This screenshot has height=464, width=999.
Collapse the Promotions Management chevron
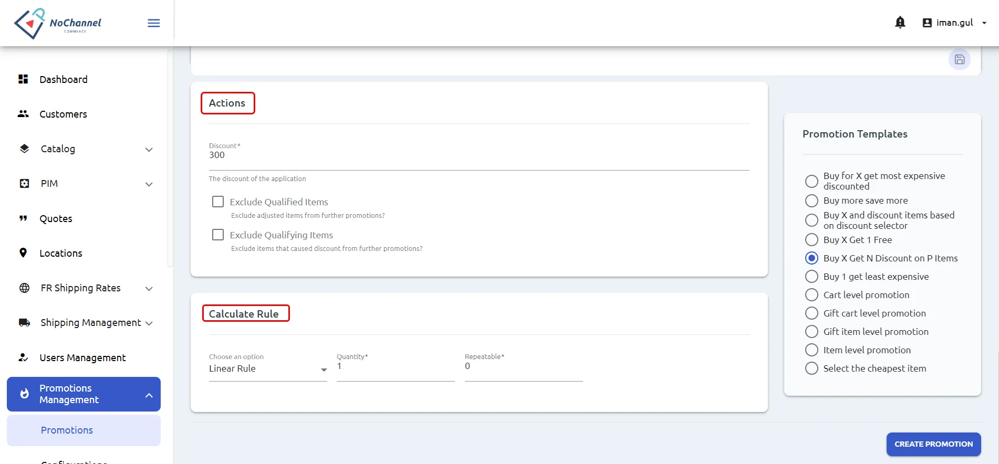pos(149,395)
